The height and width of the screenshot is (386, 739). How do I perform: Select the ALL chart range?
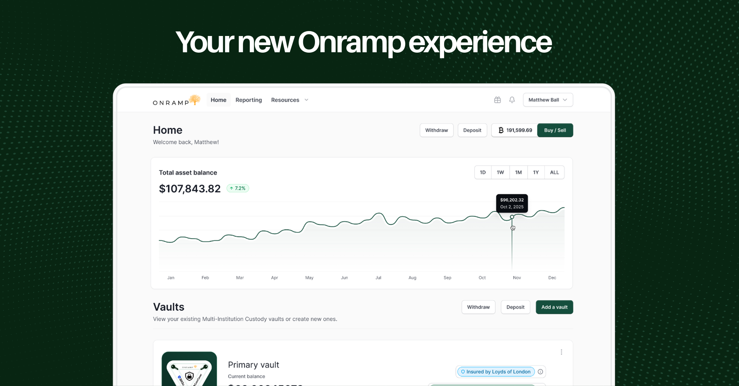[x=554, y=172]
